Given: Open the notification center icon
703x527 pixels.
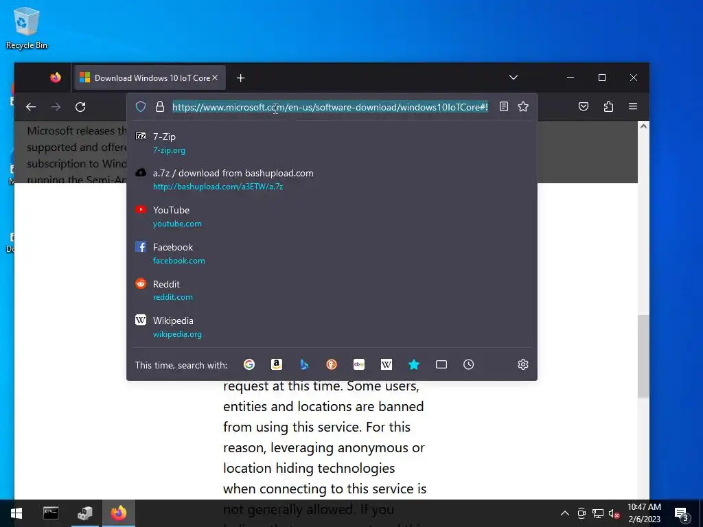Looking at the screenshot, I should pos(682,513).
